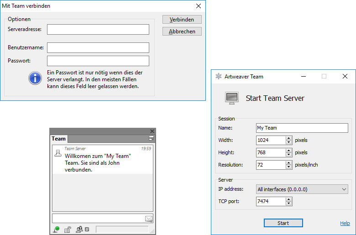Open the IP address dropdown

(302, 189)
